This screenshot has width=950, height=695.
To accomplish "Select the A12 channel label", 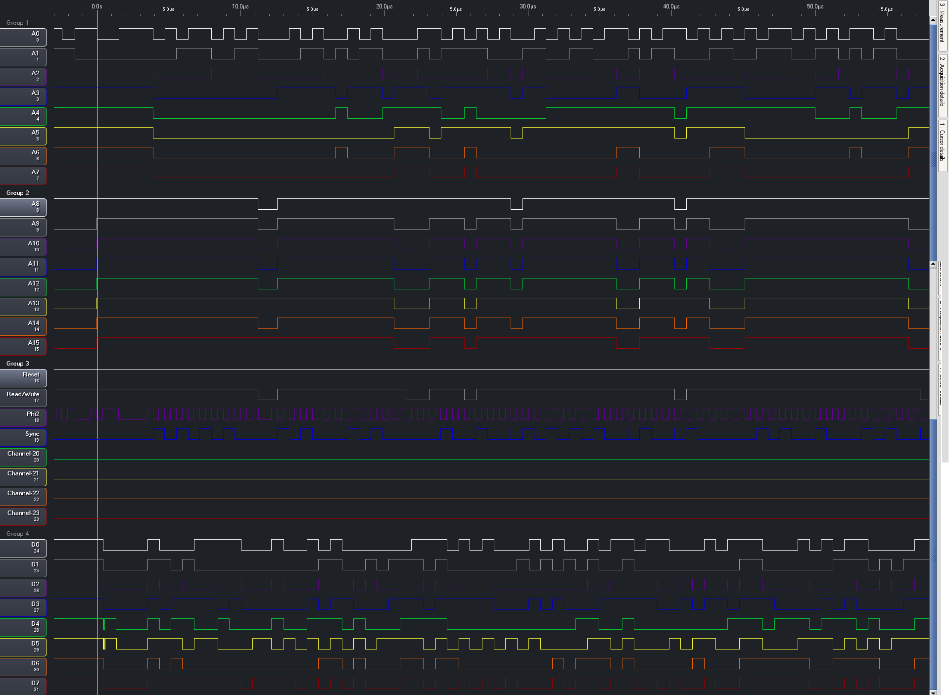I will [23, 287].
